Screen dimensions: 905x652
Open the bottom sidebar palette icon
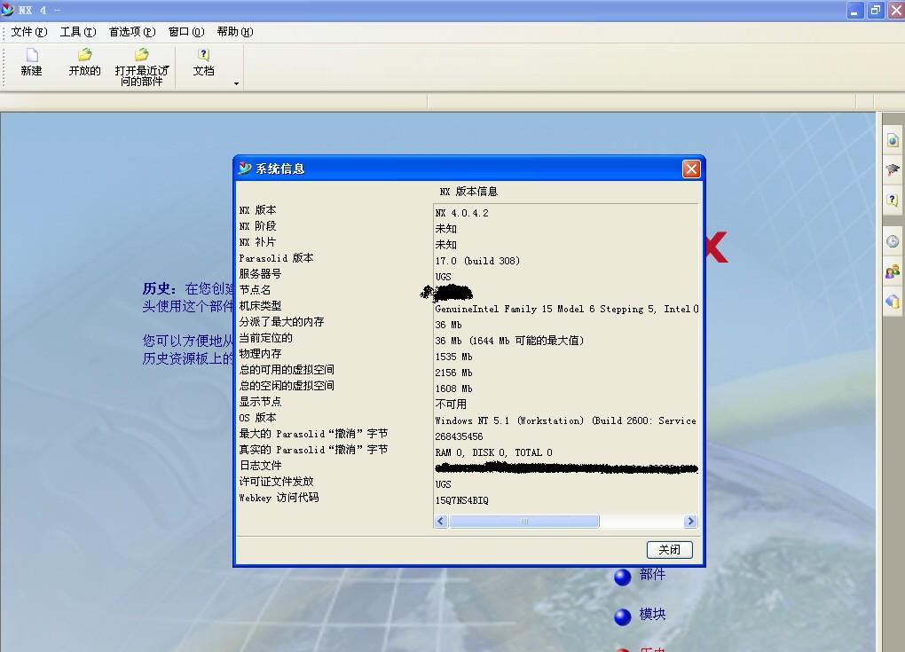[x=893, y=302]
